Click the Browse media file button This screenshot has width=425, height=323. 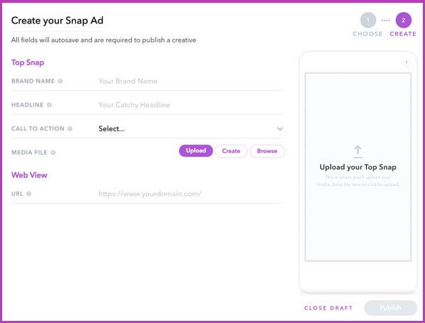267,151
